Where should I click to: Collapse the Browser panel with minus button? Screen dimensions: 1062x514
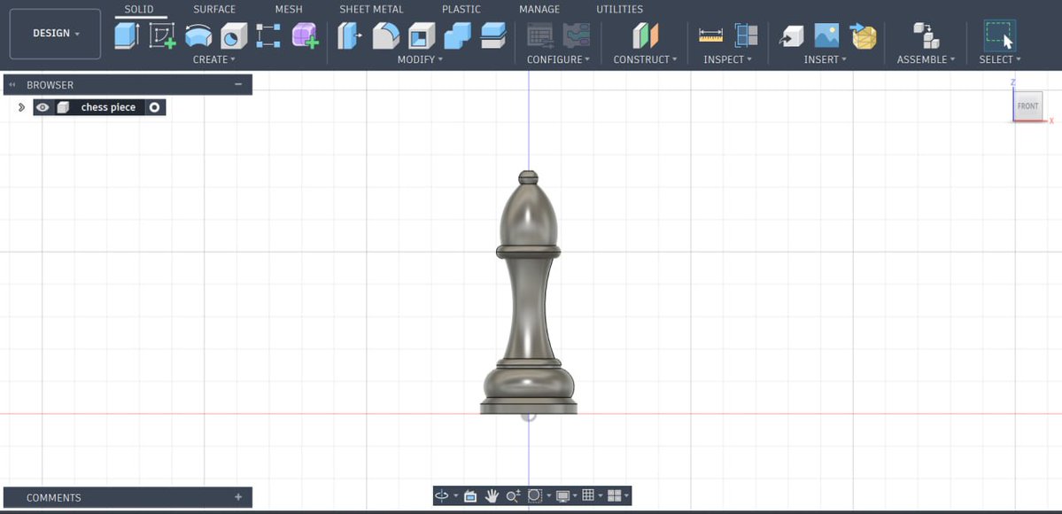pyautogui.click(x=238, y=84)
